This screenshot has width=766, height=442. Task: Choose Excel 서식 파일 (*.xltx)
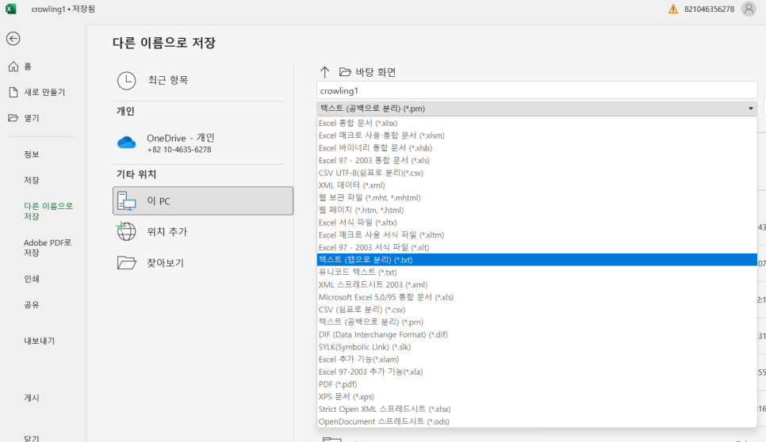point(537,223)
